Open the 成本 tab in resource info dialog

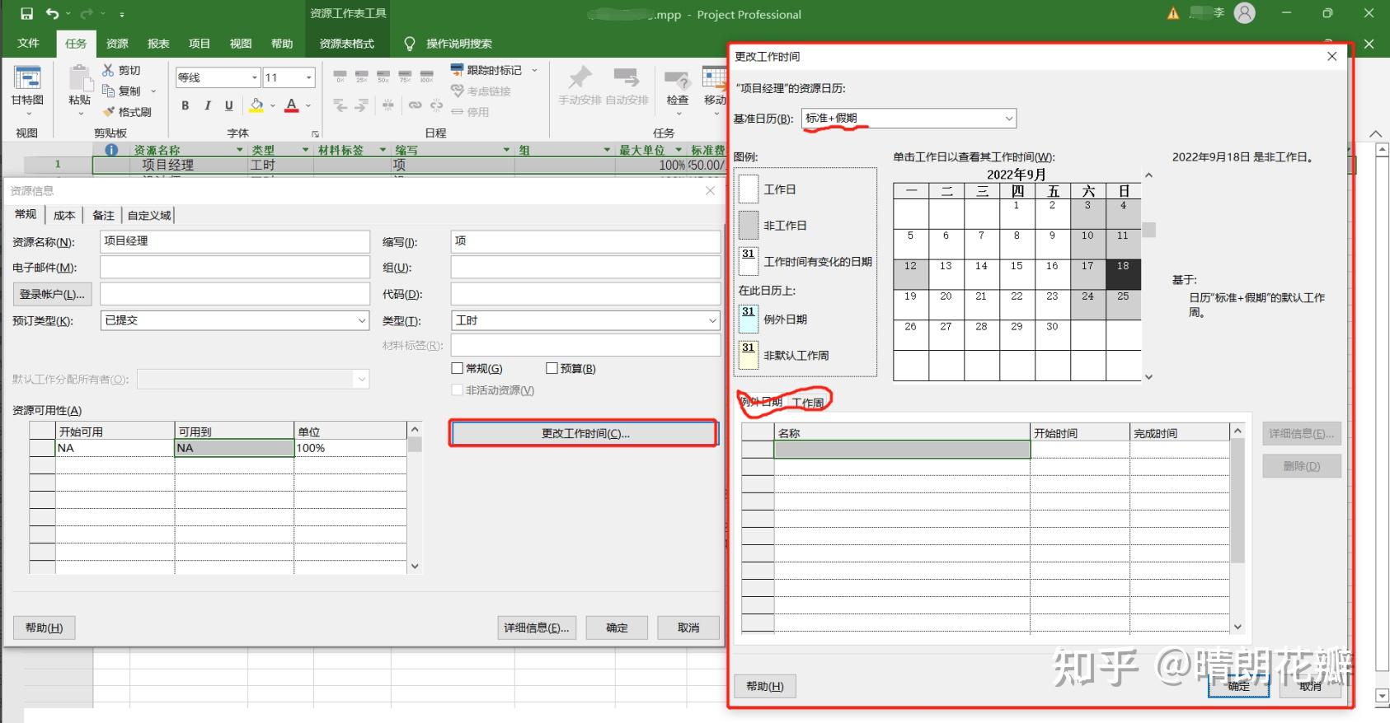coord(64,215)
